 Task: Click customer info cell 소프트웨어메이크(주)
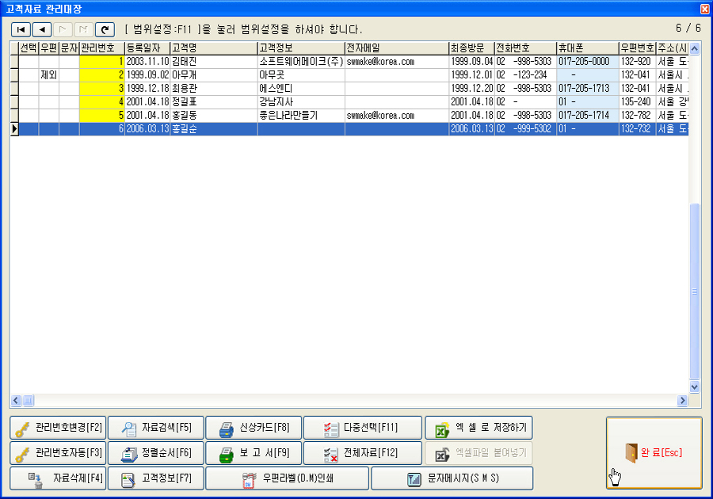click(301, 61)
